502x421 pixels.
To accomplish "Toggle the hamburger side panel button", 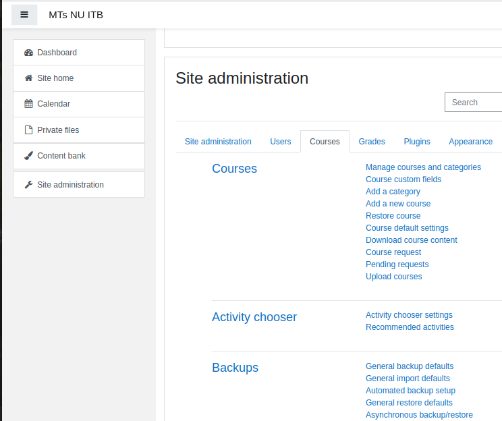I will point(24,15).
